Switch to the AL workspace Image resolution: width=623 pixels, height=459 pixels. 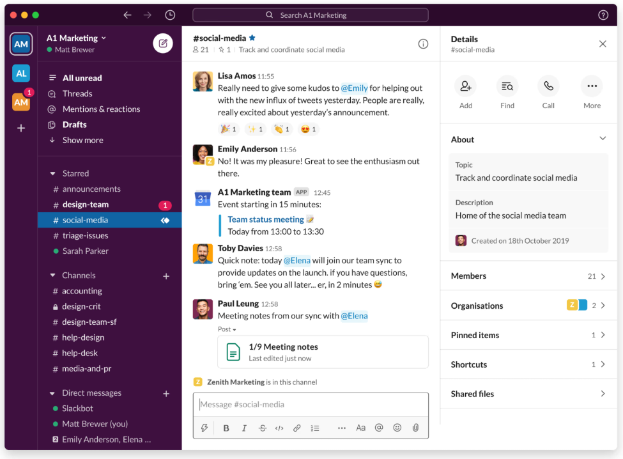click(x=21, y=73)
